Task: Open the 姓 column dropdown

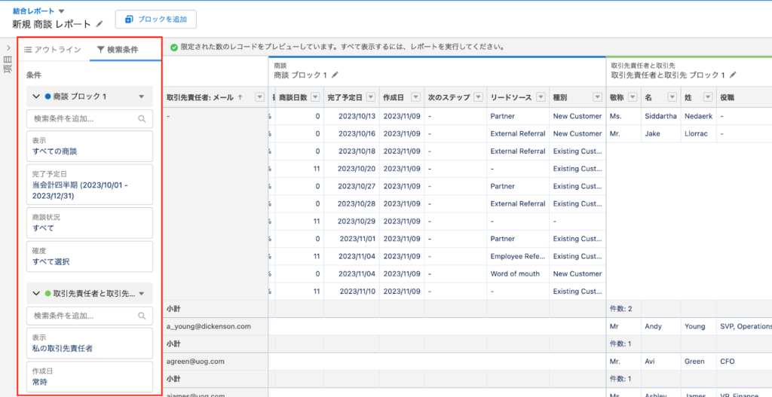Action: click(x=708, y=97)
